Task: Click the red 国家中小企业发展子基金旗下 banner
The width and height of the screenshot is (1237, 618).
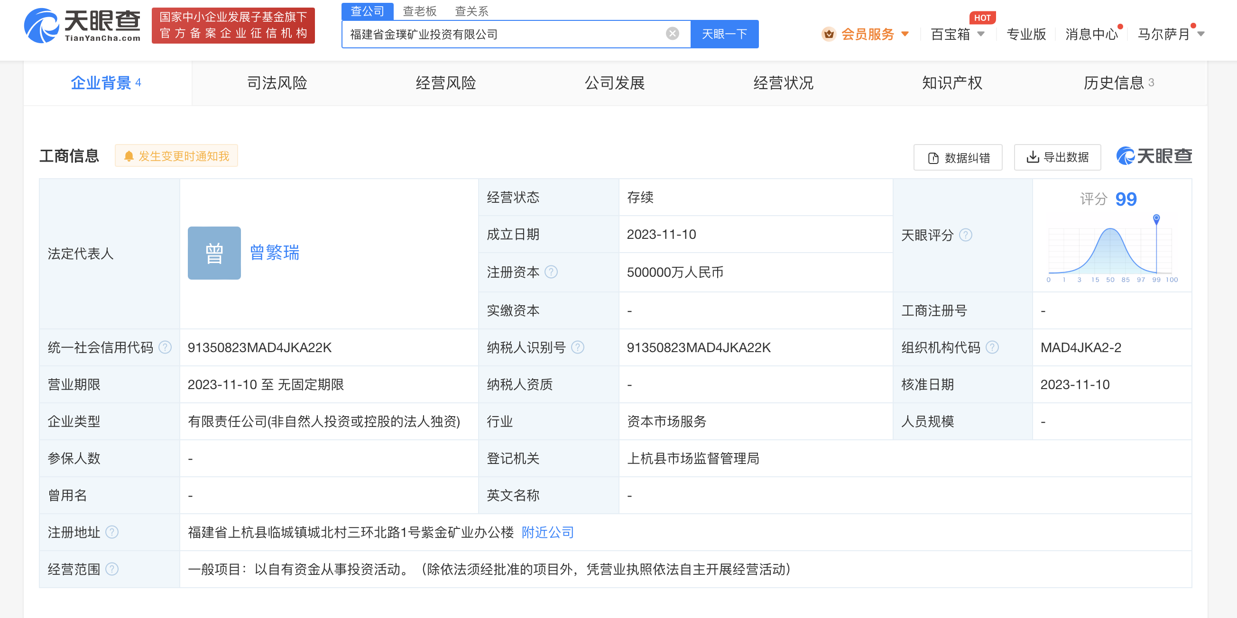Action: click(233, 26)
